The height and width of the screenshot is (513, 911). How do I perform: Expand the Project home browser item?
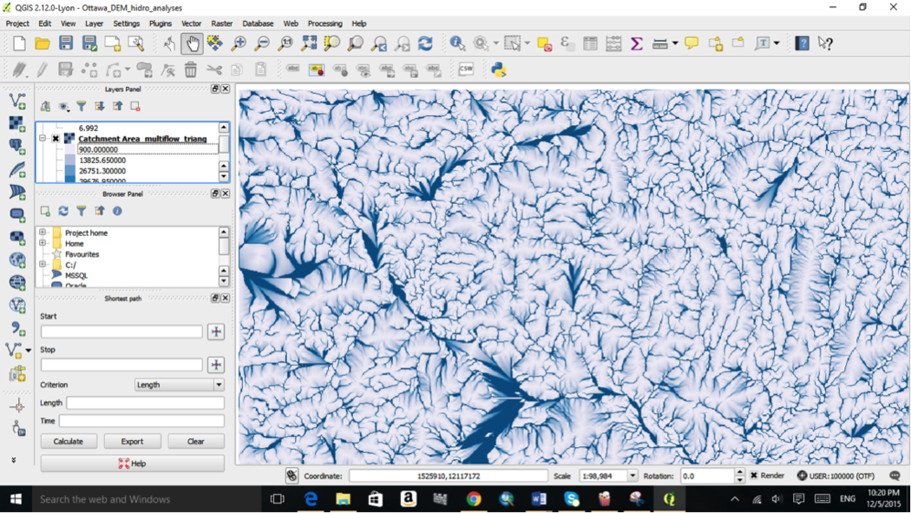click(x=42, y=233)
